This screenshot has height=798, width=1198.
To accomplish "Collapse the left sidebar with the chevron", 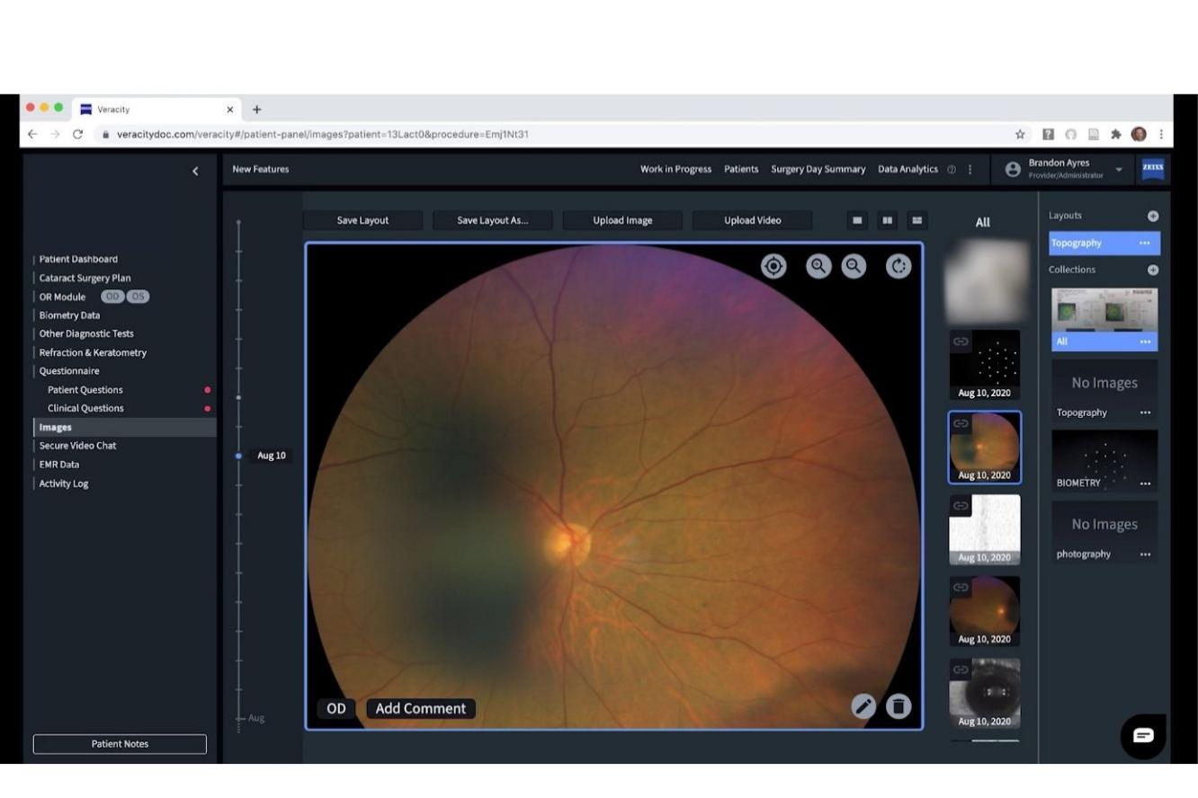I will click(195, 171).
